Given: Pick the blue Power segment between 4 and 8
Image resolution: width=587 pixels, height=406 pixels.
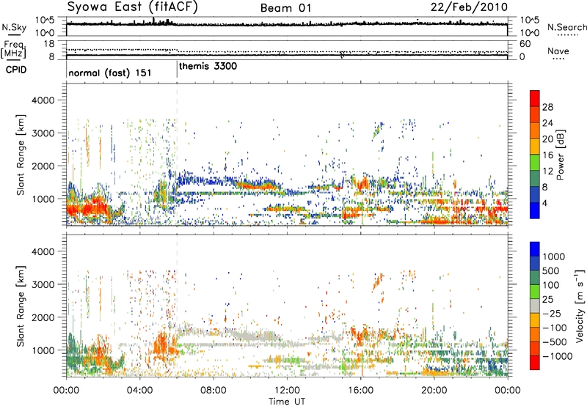Looking at the screenshot, I should tap(535, 195).
